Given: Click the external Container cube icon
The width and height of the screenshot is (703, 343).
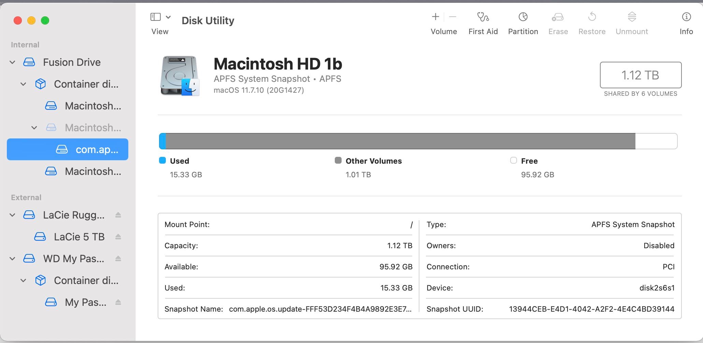Looking at the screenshot, I should [x=40, y=280].
